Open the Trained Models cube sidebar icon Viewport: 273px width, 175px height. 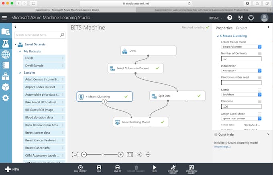point(6,87)
